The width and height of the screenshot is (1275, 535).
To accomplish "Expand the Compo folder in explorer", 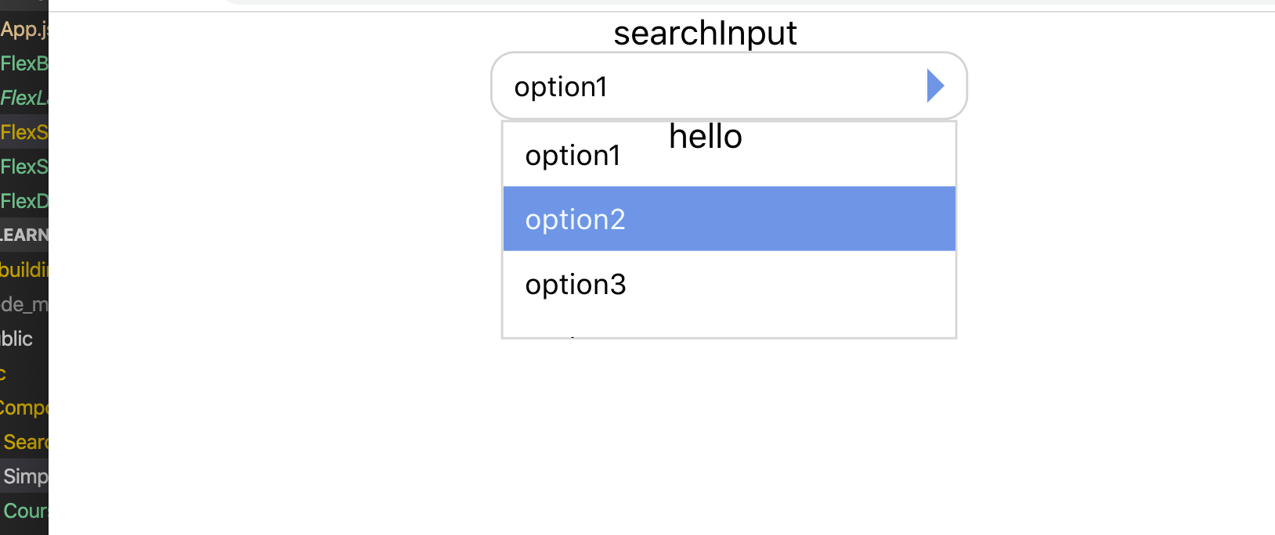I will tap(24, 408).
